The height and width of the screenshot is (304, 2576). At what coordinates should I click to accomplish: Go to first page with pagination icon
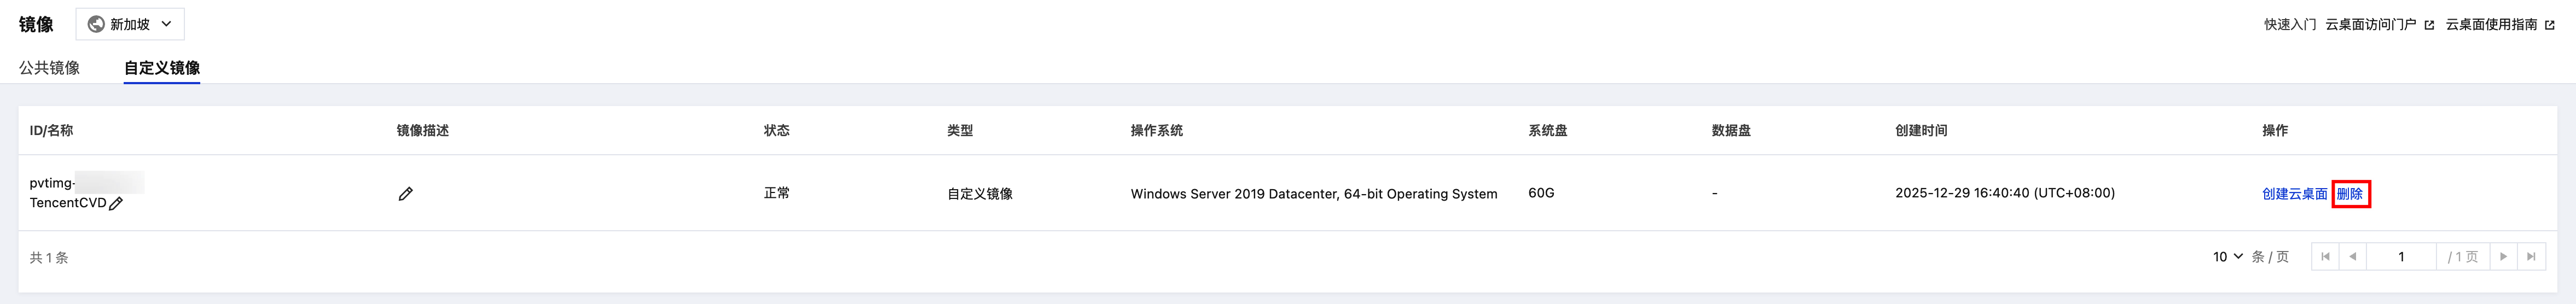tap(2325, 257)
